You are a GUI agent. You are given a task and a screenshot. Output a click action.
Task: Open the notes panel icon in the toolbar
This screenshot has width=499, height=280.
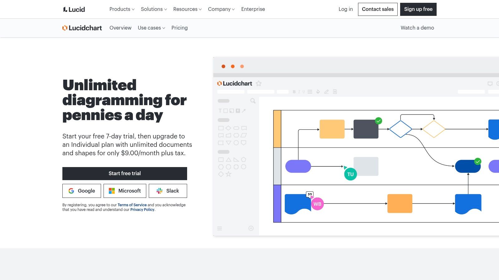click(x=335, y=92)
